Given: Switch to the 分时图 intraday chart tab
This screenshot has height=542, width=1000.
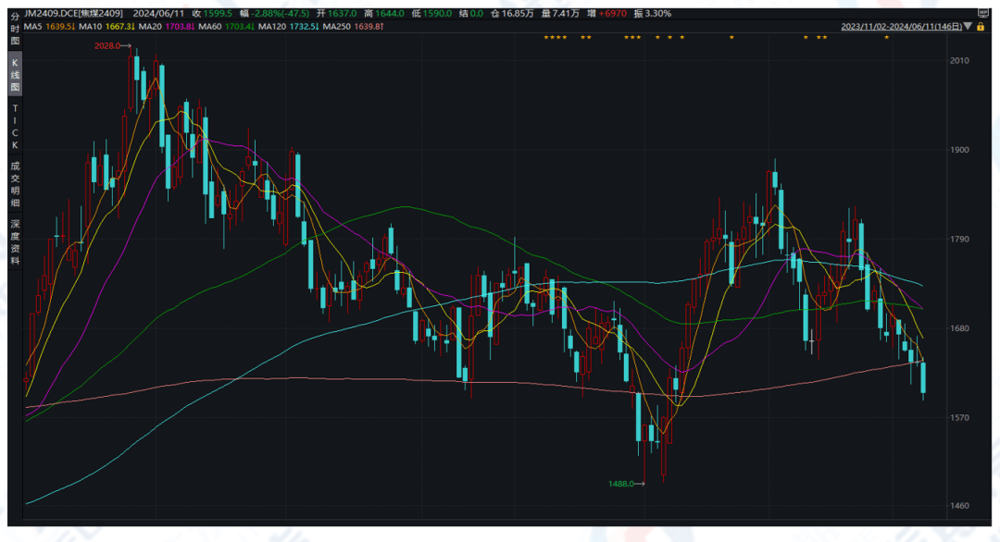Looking at the screenshot, I should tap(15, 30).
